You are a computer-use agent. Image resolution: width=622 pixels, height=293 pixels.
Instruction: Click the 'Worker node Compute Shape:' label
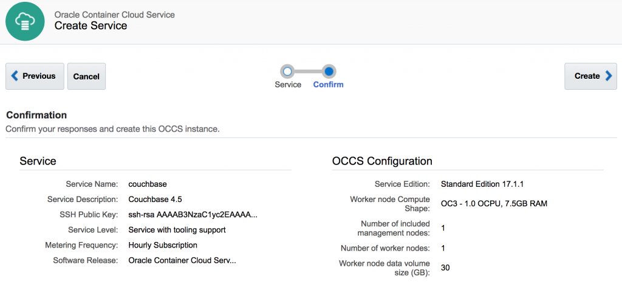point(391,204)
